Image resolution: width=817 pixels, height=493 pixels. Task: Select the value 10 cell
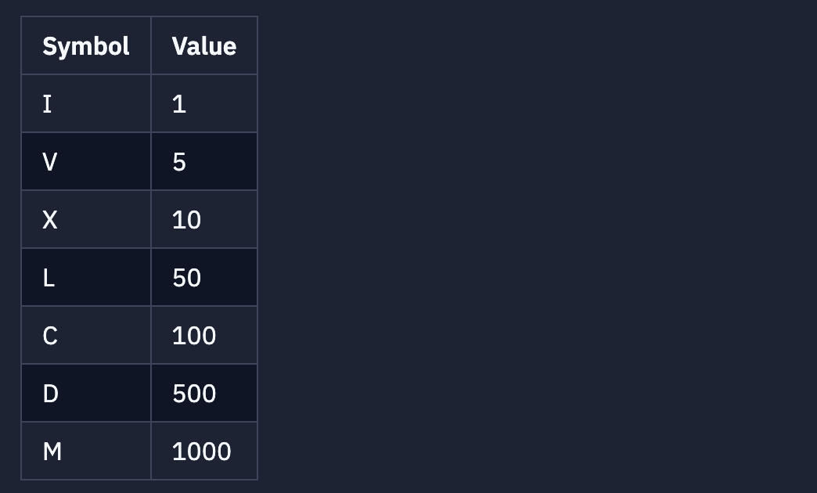click(204, 219)
